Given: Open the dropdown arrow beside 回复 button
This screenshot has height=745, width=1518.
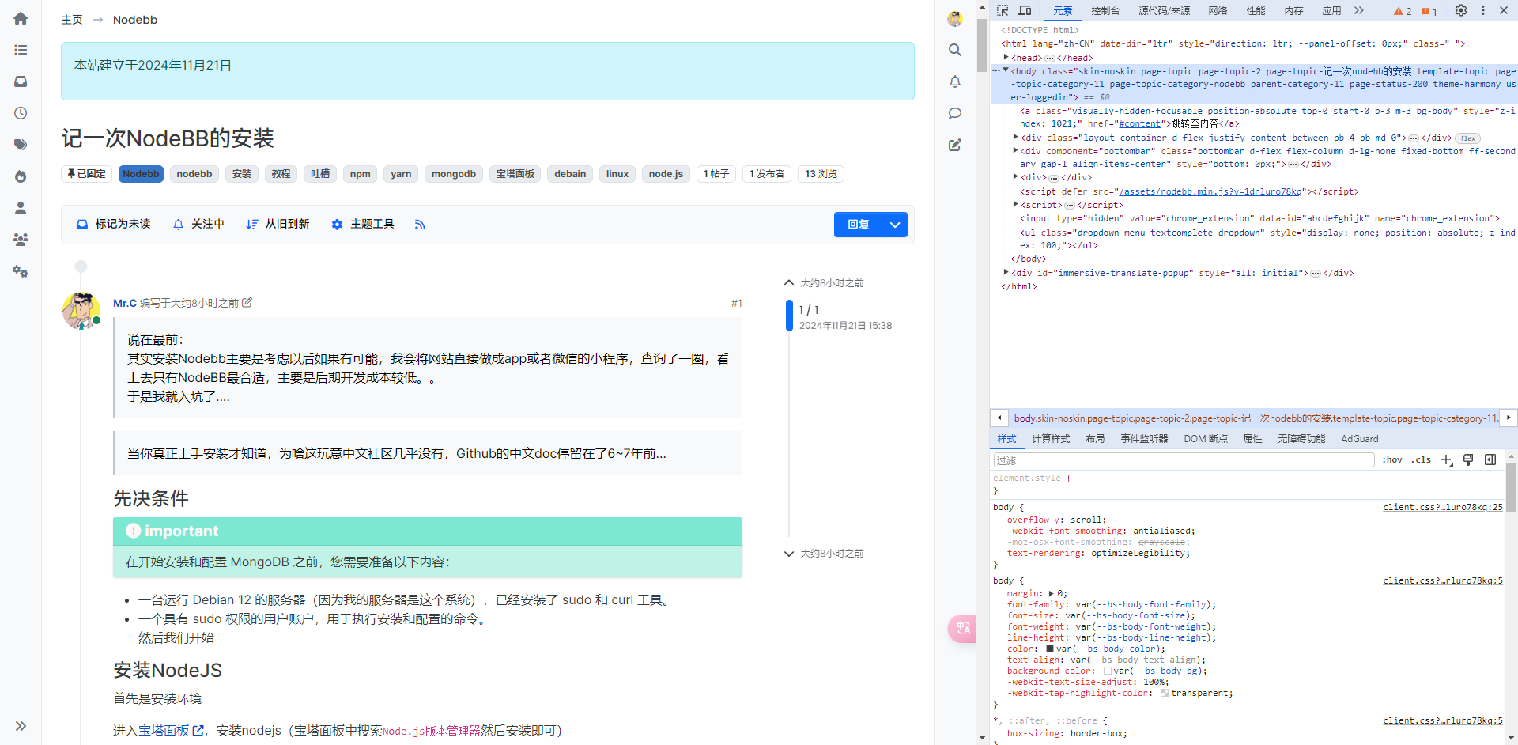Looking at the screenshot, I should click(x=895, y=225).
